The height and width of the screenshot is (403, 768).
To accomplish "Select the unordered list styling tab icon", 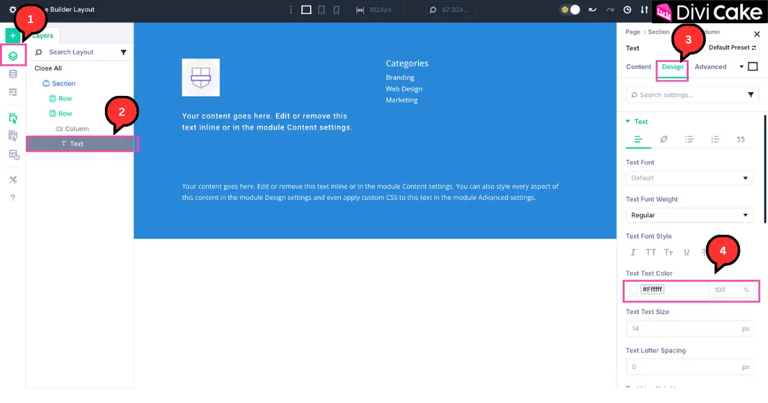I will (689, 139).
